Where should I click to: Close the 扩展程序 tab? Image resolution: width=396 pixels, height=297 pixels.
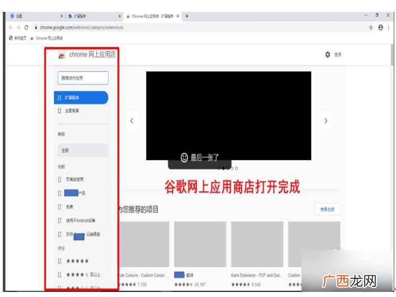point(120,16)
